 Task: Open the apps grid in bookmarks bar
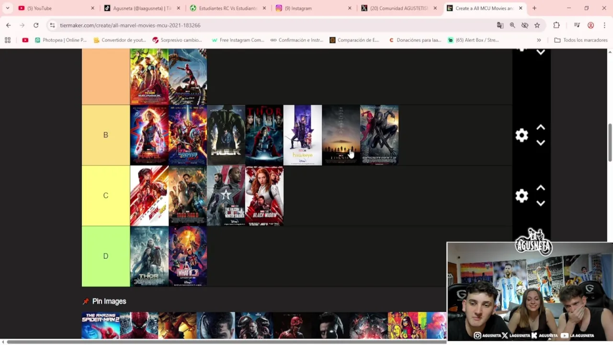[x=8, y=40]
